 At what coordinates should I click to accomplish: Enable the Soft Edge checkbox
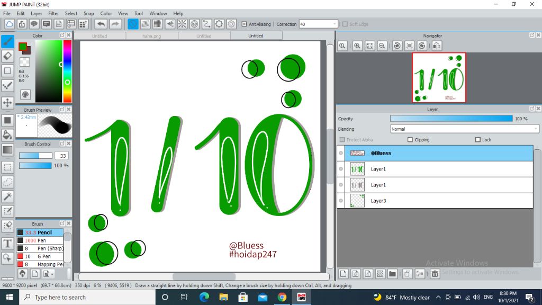pyautogui.click(x=345, y=24)
